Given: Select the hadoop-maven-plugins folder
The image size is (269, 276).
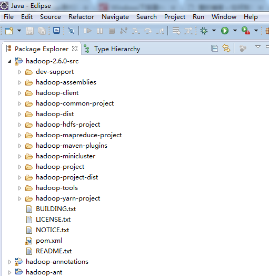Looking at the screenshot, I should point(72,146).
